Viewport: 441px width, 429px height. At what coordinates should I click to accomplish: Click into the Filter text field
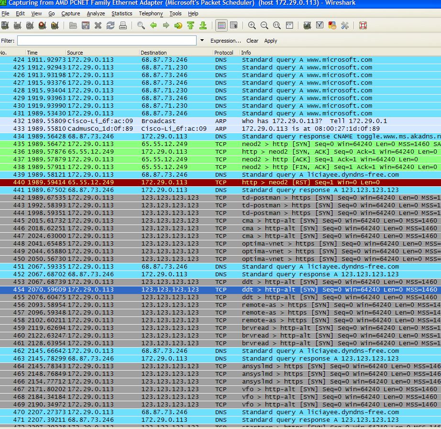tap(107, 41)
